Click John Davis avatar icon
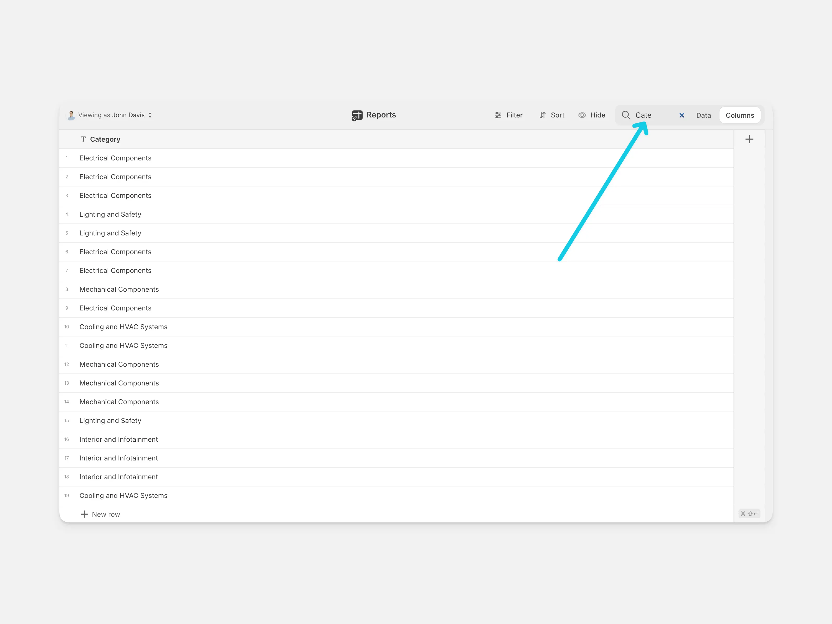The height and width of the screenshot is (624, 832). 71,115
